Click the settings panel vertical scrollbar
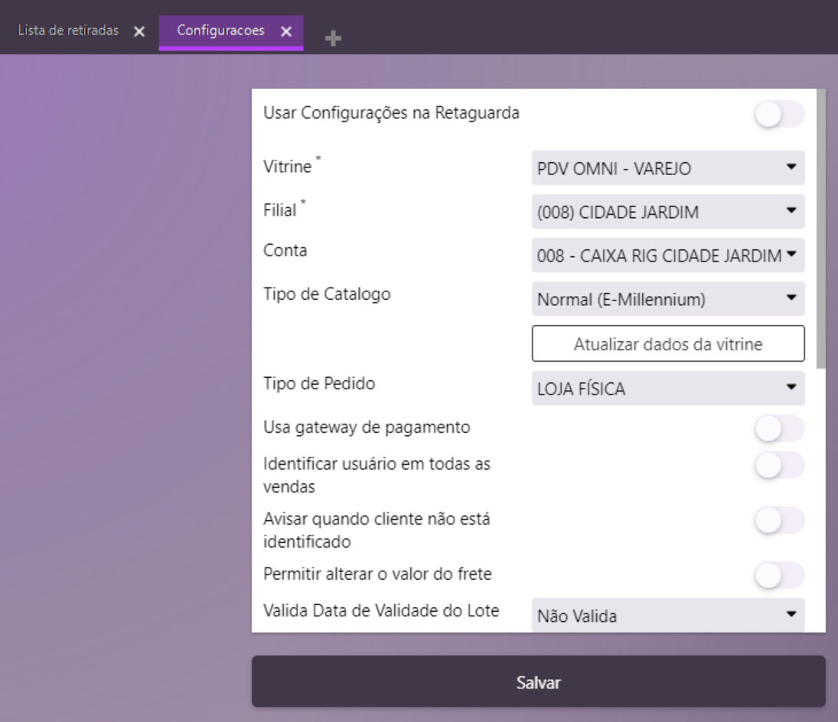This screenshot has height=722, width=838. [821, 229]
